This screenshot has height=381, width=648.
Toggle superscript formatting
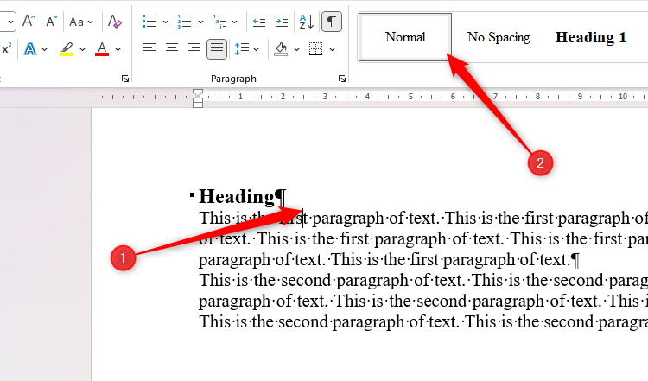pyautogui.click(x=6, y=49)
